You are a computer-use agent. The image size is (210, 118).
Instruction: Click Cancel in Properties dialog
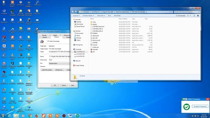[64, 85]
